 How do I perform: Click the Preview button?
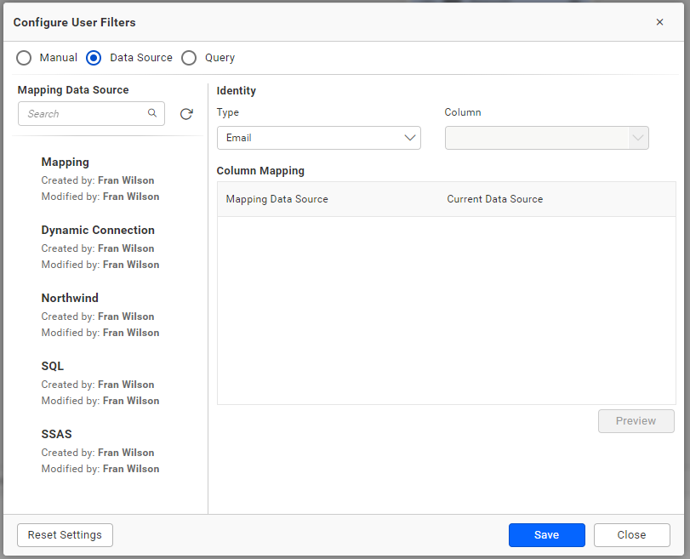click(x=636, y=420)
